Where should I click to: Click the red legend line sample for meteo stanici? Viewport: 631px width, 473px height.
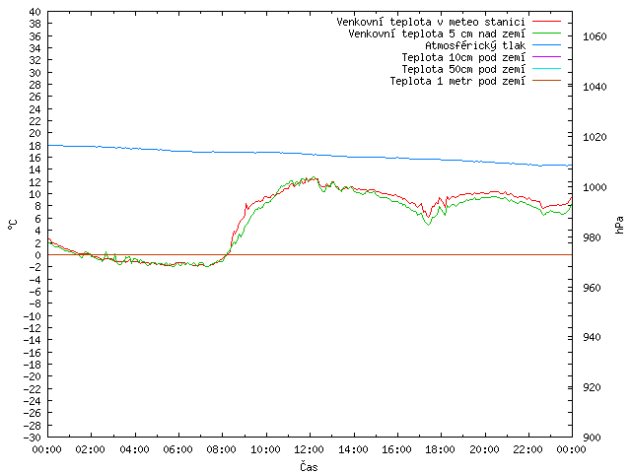click(546, 22)
